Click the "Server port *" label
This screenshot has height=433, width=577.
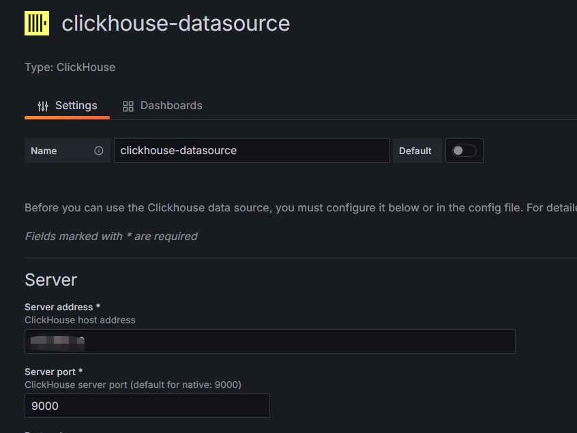coord(54,372)
